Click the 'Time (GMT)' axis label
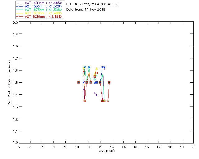 (x=106, y=151)
